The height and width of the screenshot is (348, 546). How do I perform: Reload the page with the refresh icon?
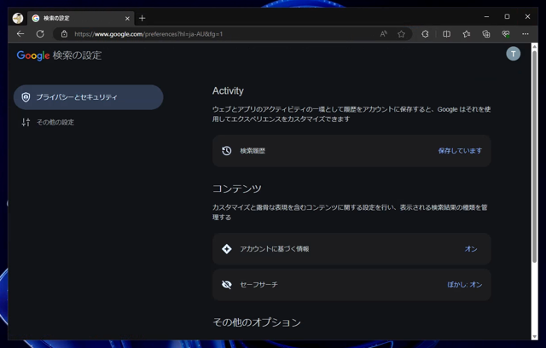(x=40, y=34)
